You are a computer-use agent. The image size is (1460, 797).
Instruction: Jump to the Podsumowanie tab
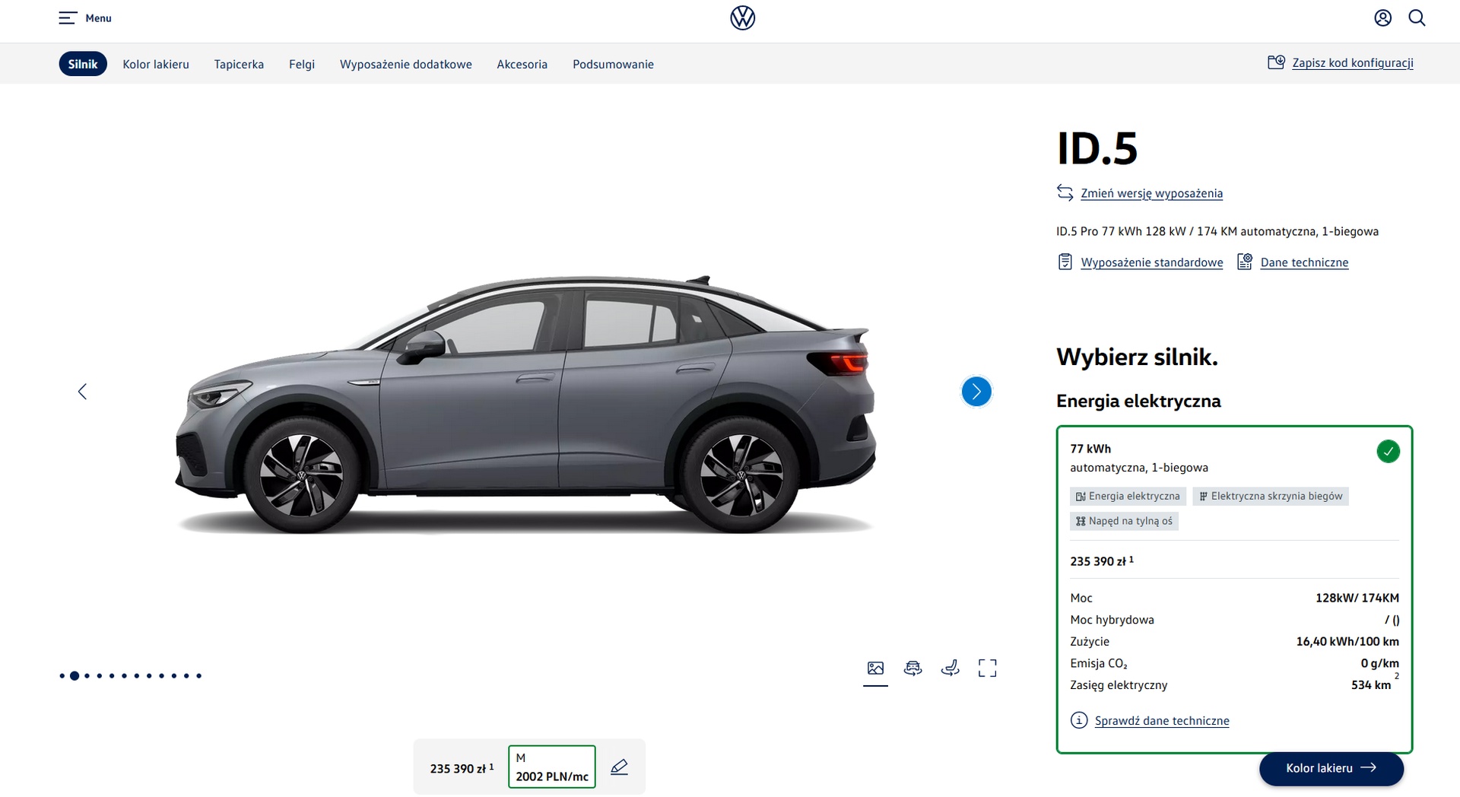point(613,65)
